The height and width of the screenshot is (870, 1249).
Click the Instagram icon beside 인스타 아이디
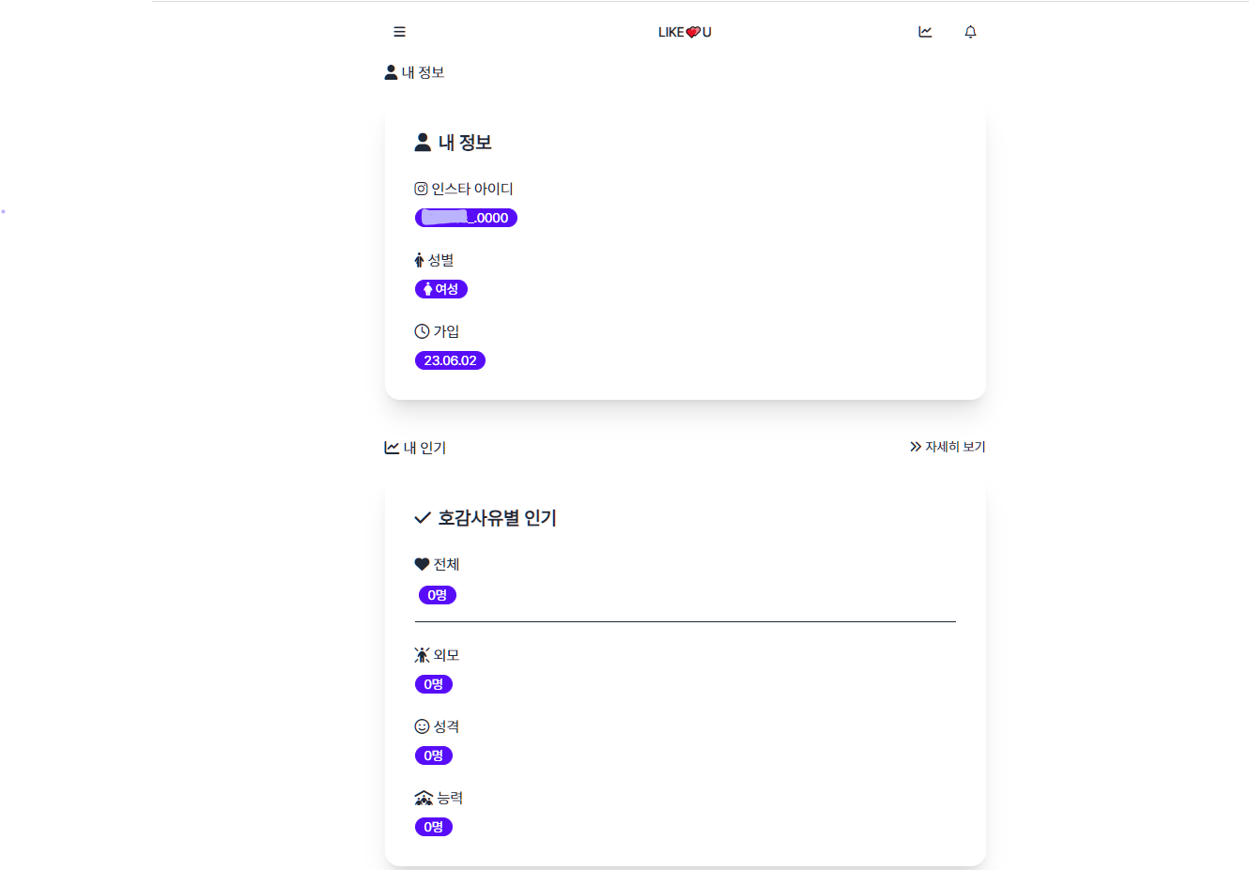420,188
